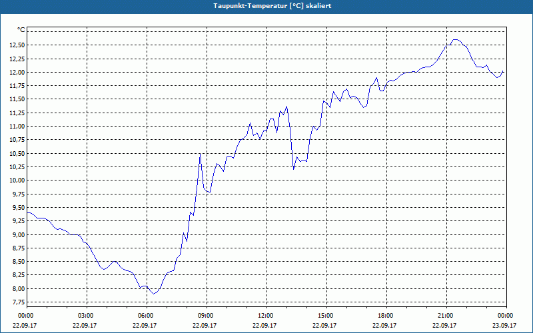Click the '8,75' y-axis label

pyautogui.click(x=19, y=248)
